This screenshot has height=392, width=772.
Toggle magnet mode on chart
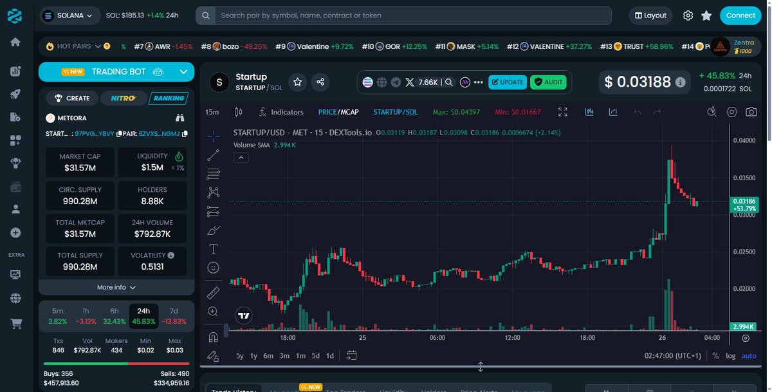(x=214, y=337)
